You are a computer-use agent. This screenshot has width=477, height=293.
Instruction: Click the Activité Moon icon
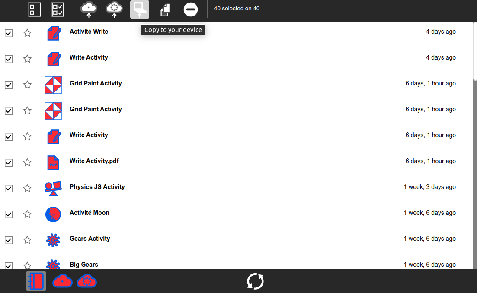53,214
